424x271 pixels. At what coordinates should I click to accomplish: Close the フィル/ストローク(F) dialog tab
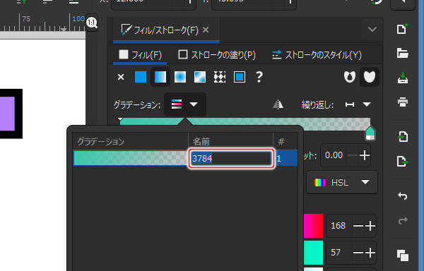coord(206,30)
